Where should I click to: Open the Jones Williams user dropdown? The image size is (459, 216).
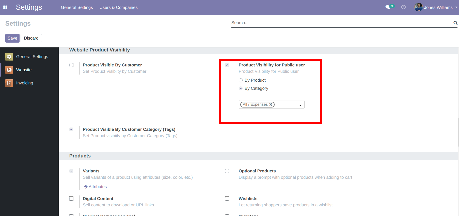pos(438,7)
